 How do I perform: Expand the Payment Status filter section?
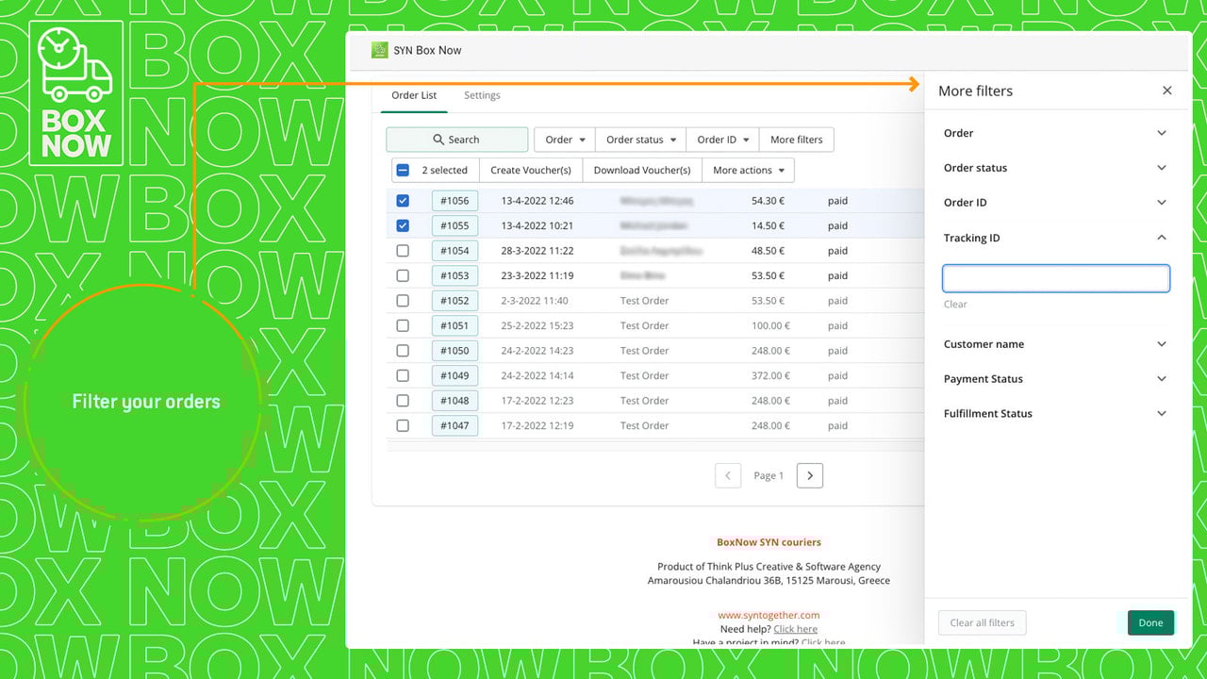pos(1055,379)
